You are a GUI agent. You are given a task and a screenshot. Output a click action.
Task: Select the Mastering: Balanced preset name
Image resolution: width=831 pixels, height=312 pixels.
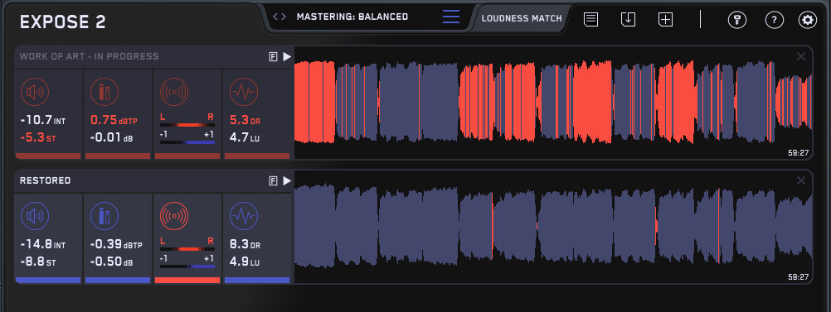(x=352, y=17)
